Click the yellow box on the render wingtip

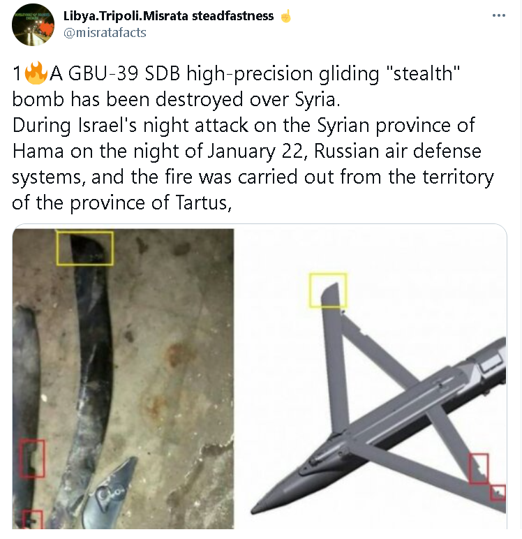click(328, 290)
